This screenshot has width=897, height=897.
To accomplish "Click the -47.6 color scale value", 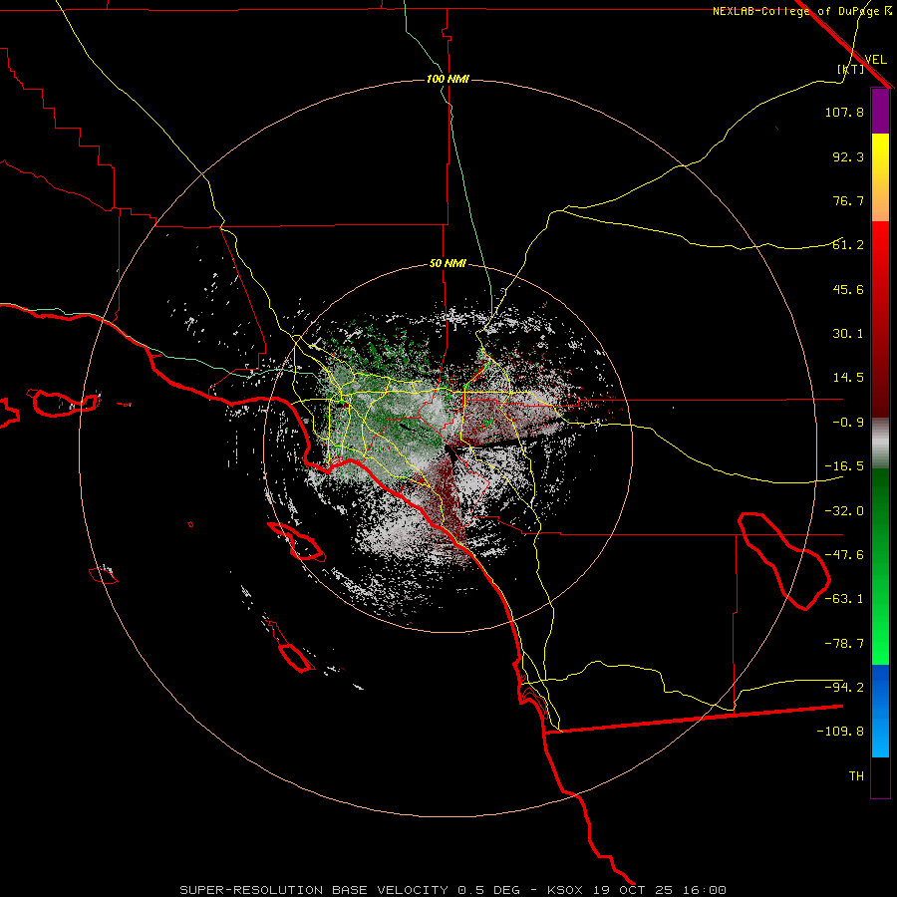I will 844,555.
